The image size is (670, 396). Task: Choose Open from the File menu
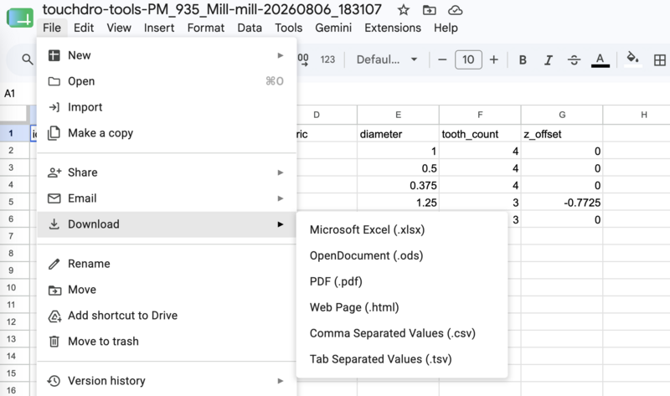pyautogui.click(x=167, y=81)
